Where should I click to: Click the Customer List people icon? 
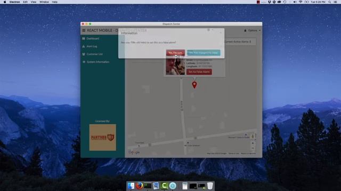(x=84, y=54)
